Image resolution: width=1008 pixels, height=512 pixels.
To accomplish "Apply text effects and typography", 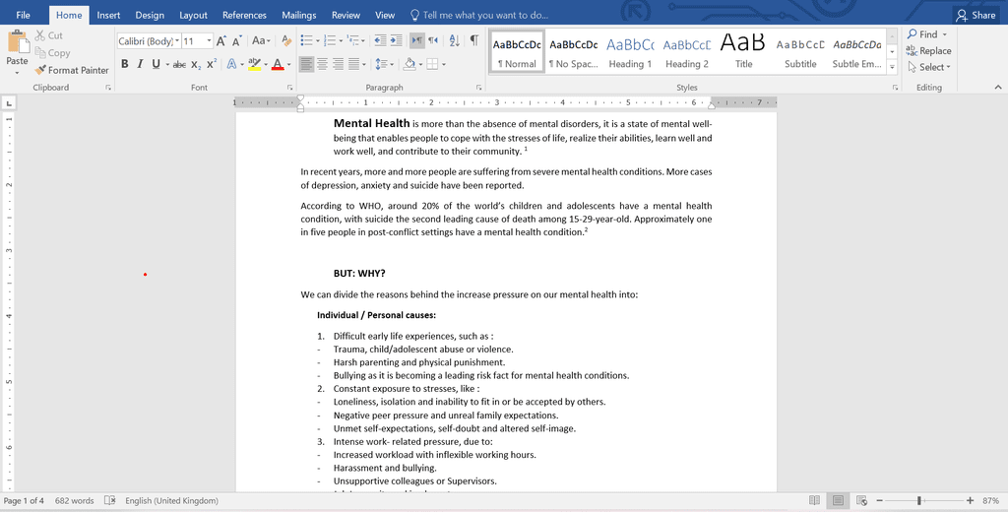I will coord(232,64).
